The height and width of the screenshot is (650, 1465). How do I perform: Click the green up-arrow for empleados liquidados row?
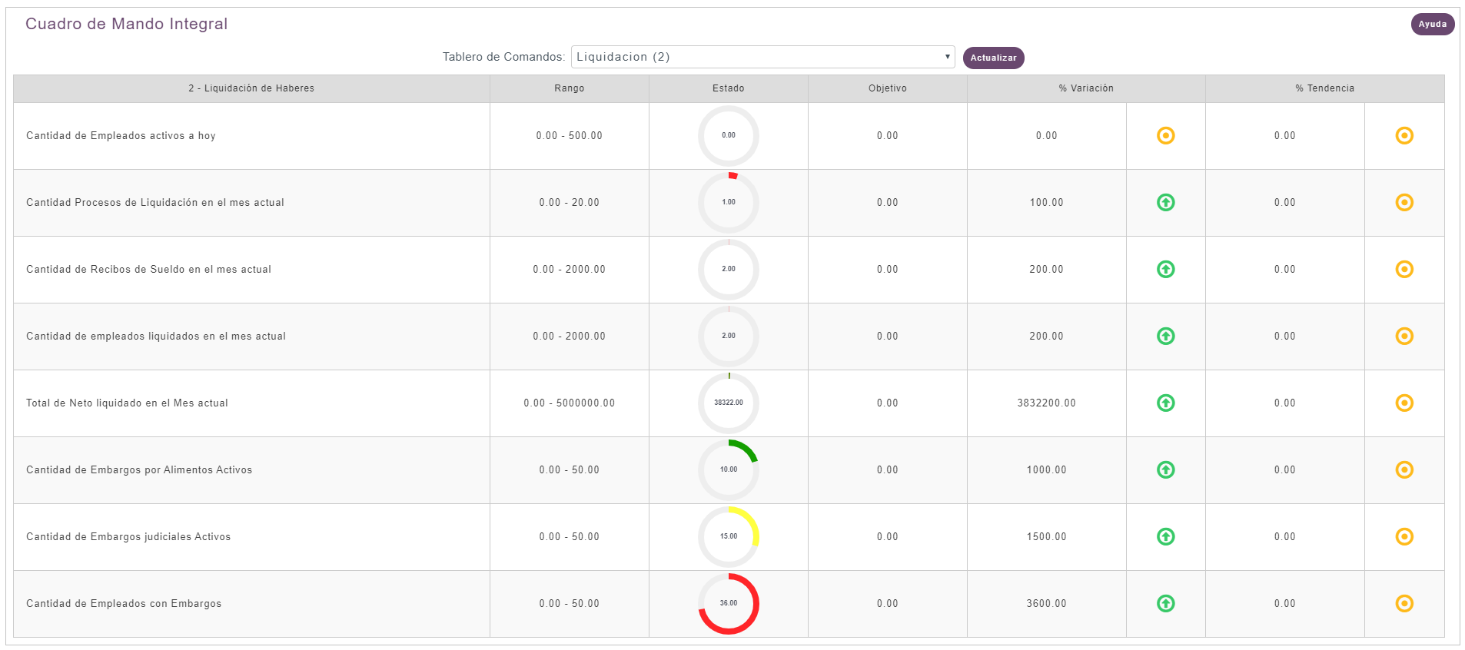(x=1165, y=337)
